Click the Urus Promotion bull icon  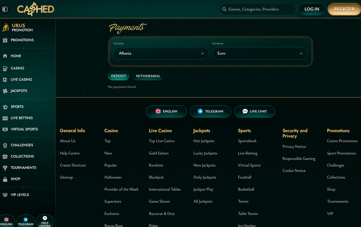[x=6, y=28]
